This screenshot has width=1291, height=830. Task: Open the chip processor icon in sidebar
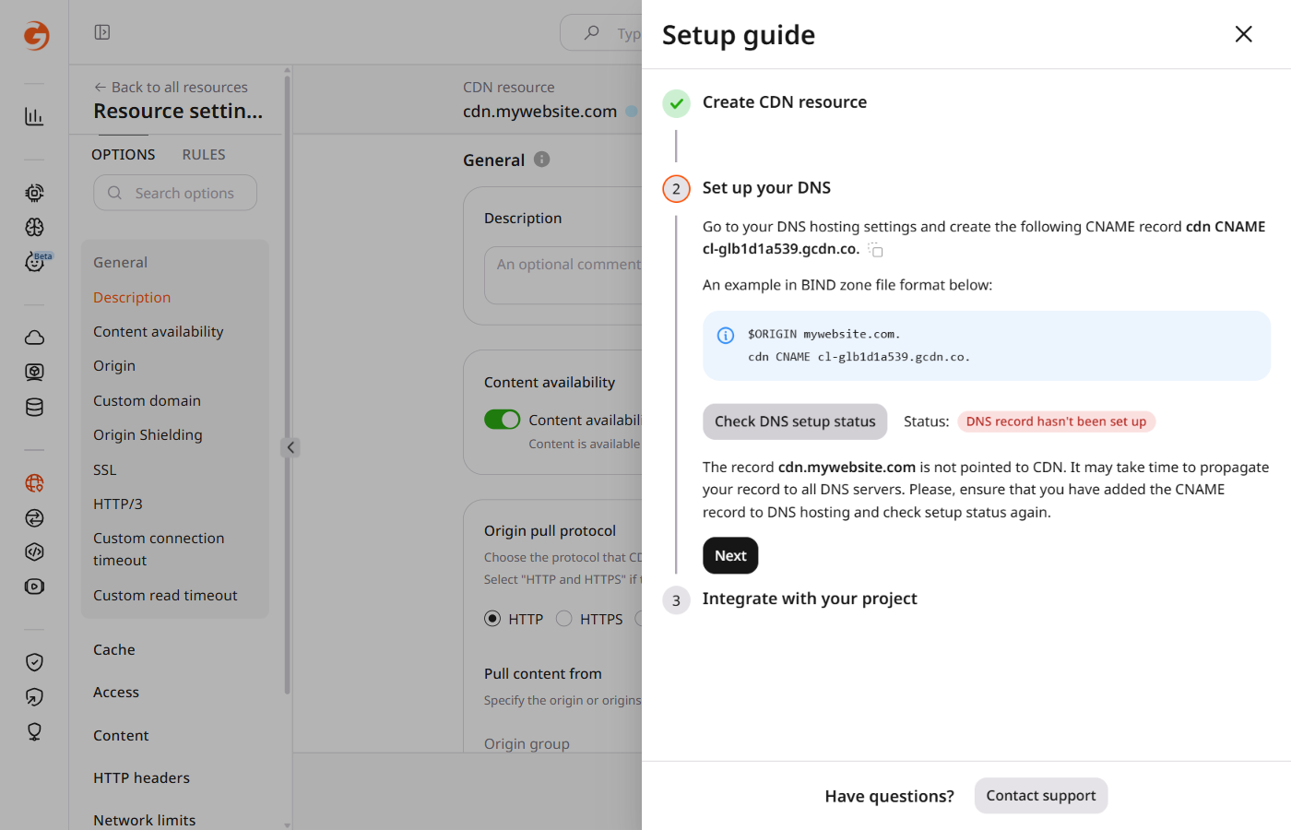34,193
